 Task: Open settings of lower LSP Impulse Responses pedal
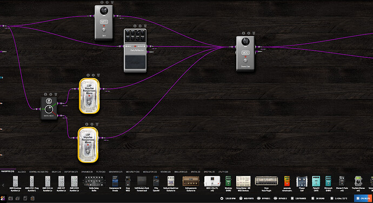click(92, 124)
